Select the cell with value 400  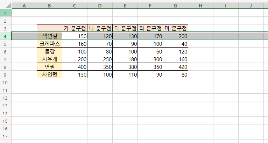click(75, 67)
